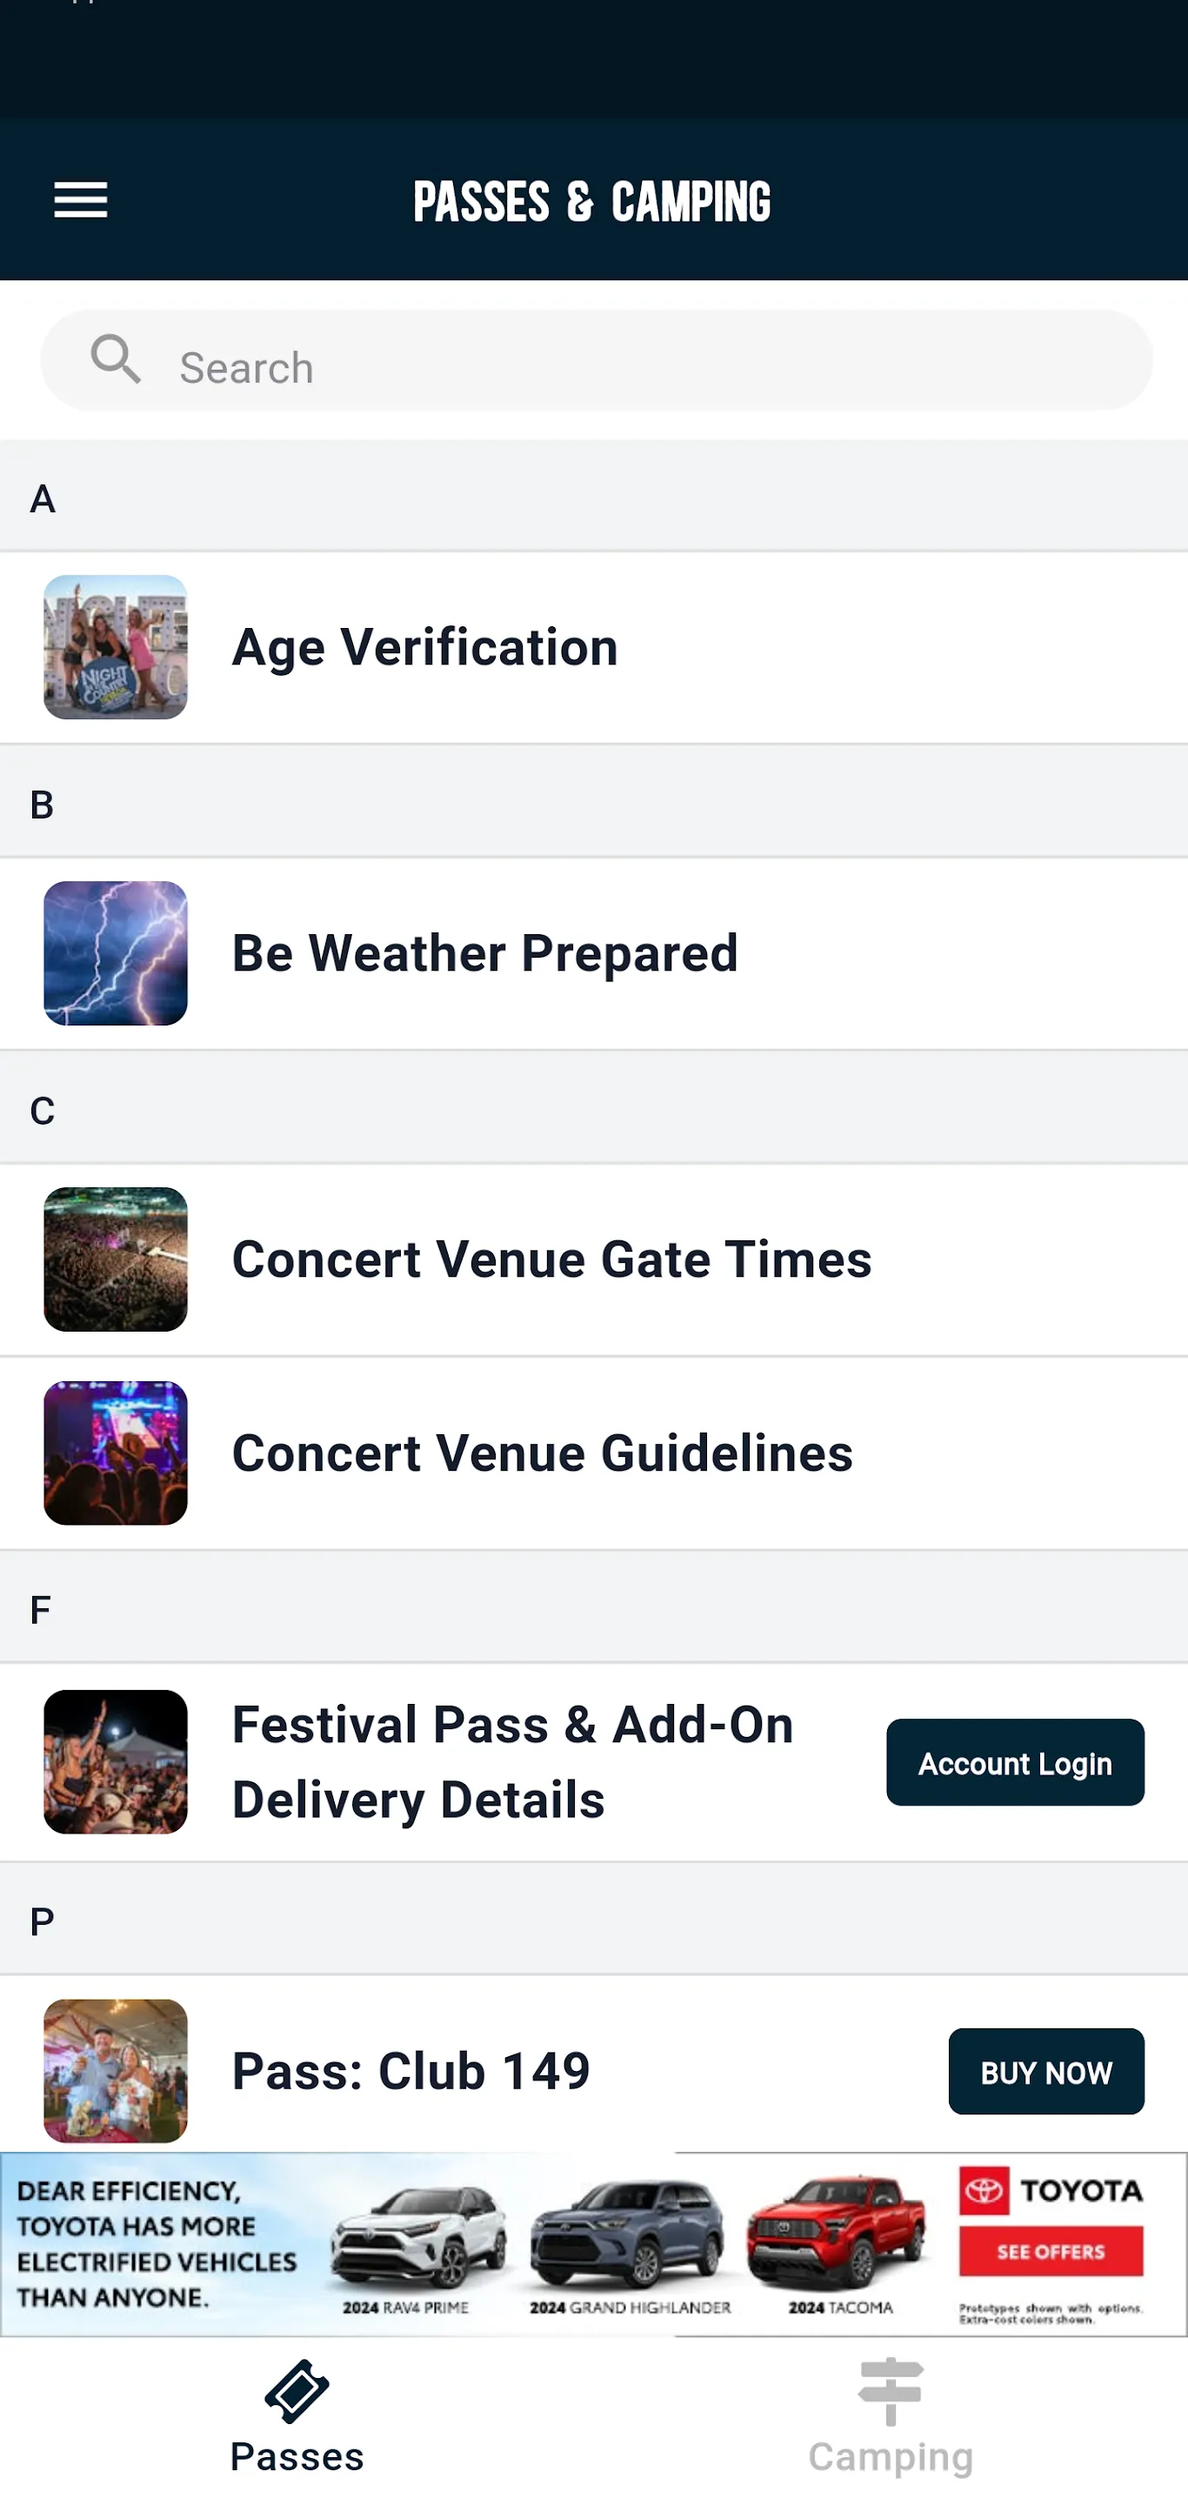Tap the search magnifier icon
This screenshot has height=2505, width=1188.
click(116, 360)
